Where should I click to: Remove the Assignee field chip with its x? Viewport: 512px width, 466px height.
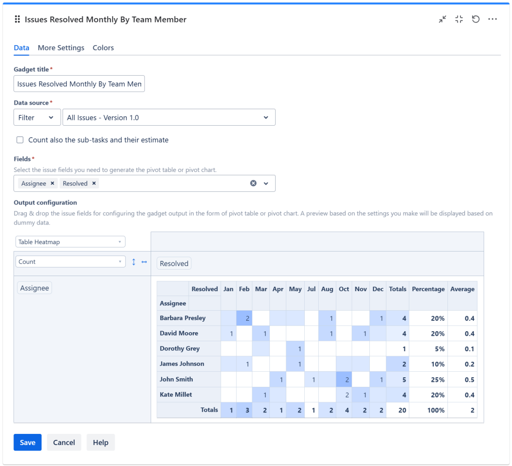click(52, 183)
